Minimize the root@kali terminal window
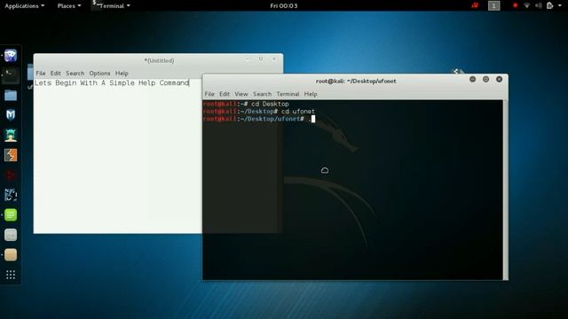The height and width of the screenshot is (319, 568). tap(472, 79)
